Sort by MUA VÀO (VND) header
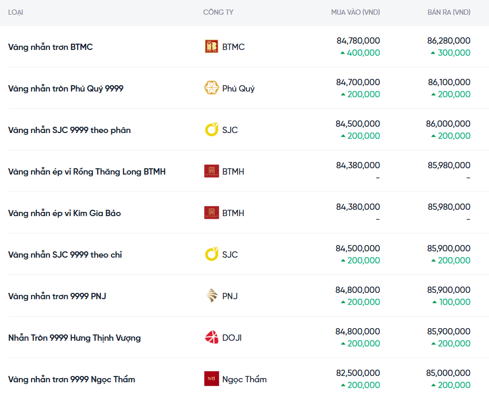 click(355, 12)
